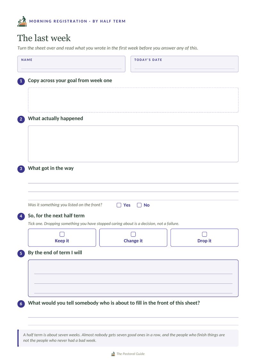This screenshot has height=362, width=256.
Task: Click into the Name field
Action: pyautogui.click(x=71, y=64)
